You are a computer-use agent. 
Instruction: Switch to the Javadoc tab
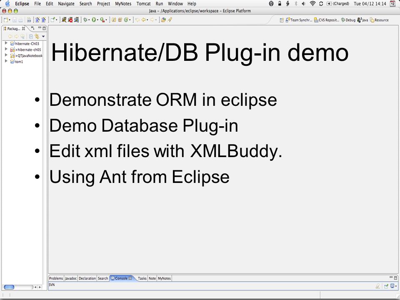[71, 278]
